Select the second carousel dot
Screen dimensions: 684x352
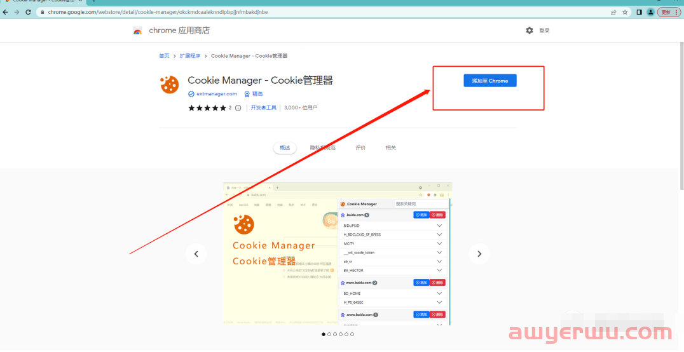(x=329, y=334)
